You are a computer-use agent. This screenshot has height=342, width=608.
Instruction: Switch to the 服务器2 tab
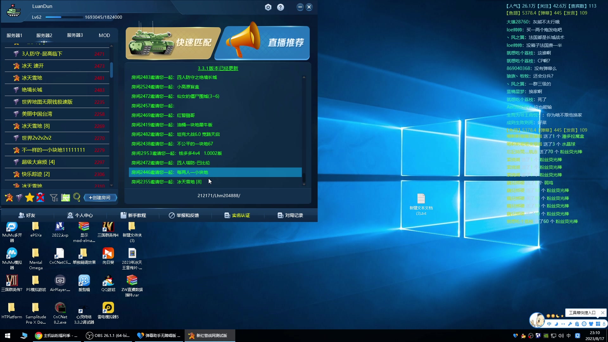pos(44,35)
